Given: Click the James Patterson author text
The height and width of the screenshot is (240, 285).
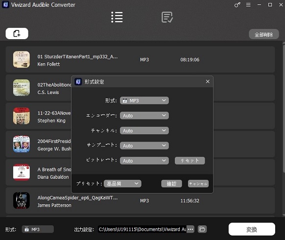Looking at the screenshot, I should (x=54, y=205).
